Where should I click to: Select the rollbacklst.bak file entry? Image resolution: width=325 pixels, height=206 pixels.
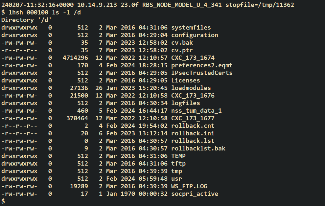point(198,149)
